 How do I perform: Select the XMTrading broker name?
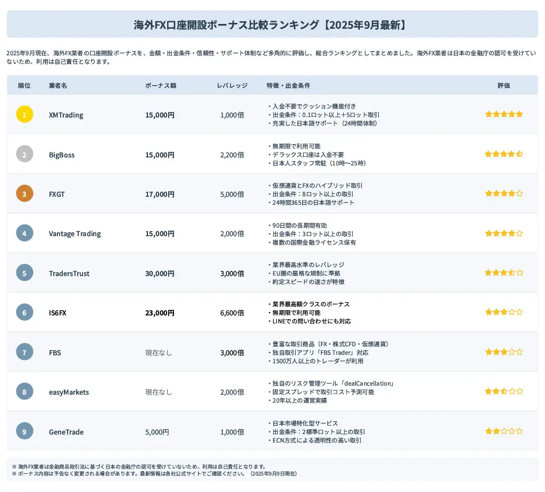(66, 115)
